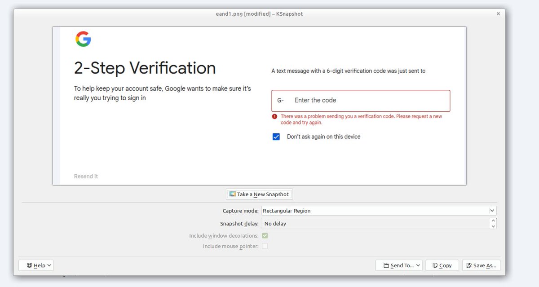Click the Snapshot delay label
This screenshot has width=539, height=287.
239,223
